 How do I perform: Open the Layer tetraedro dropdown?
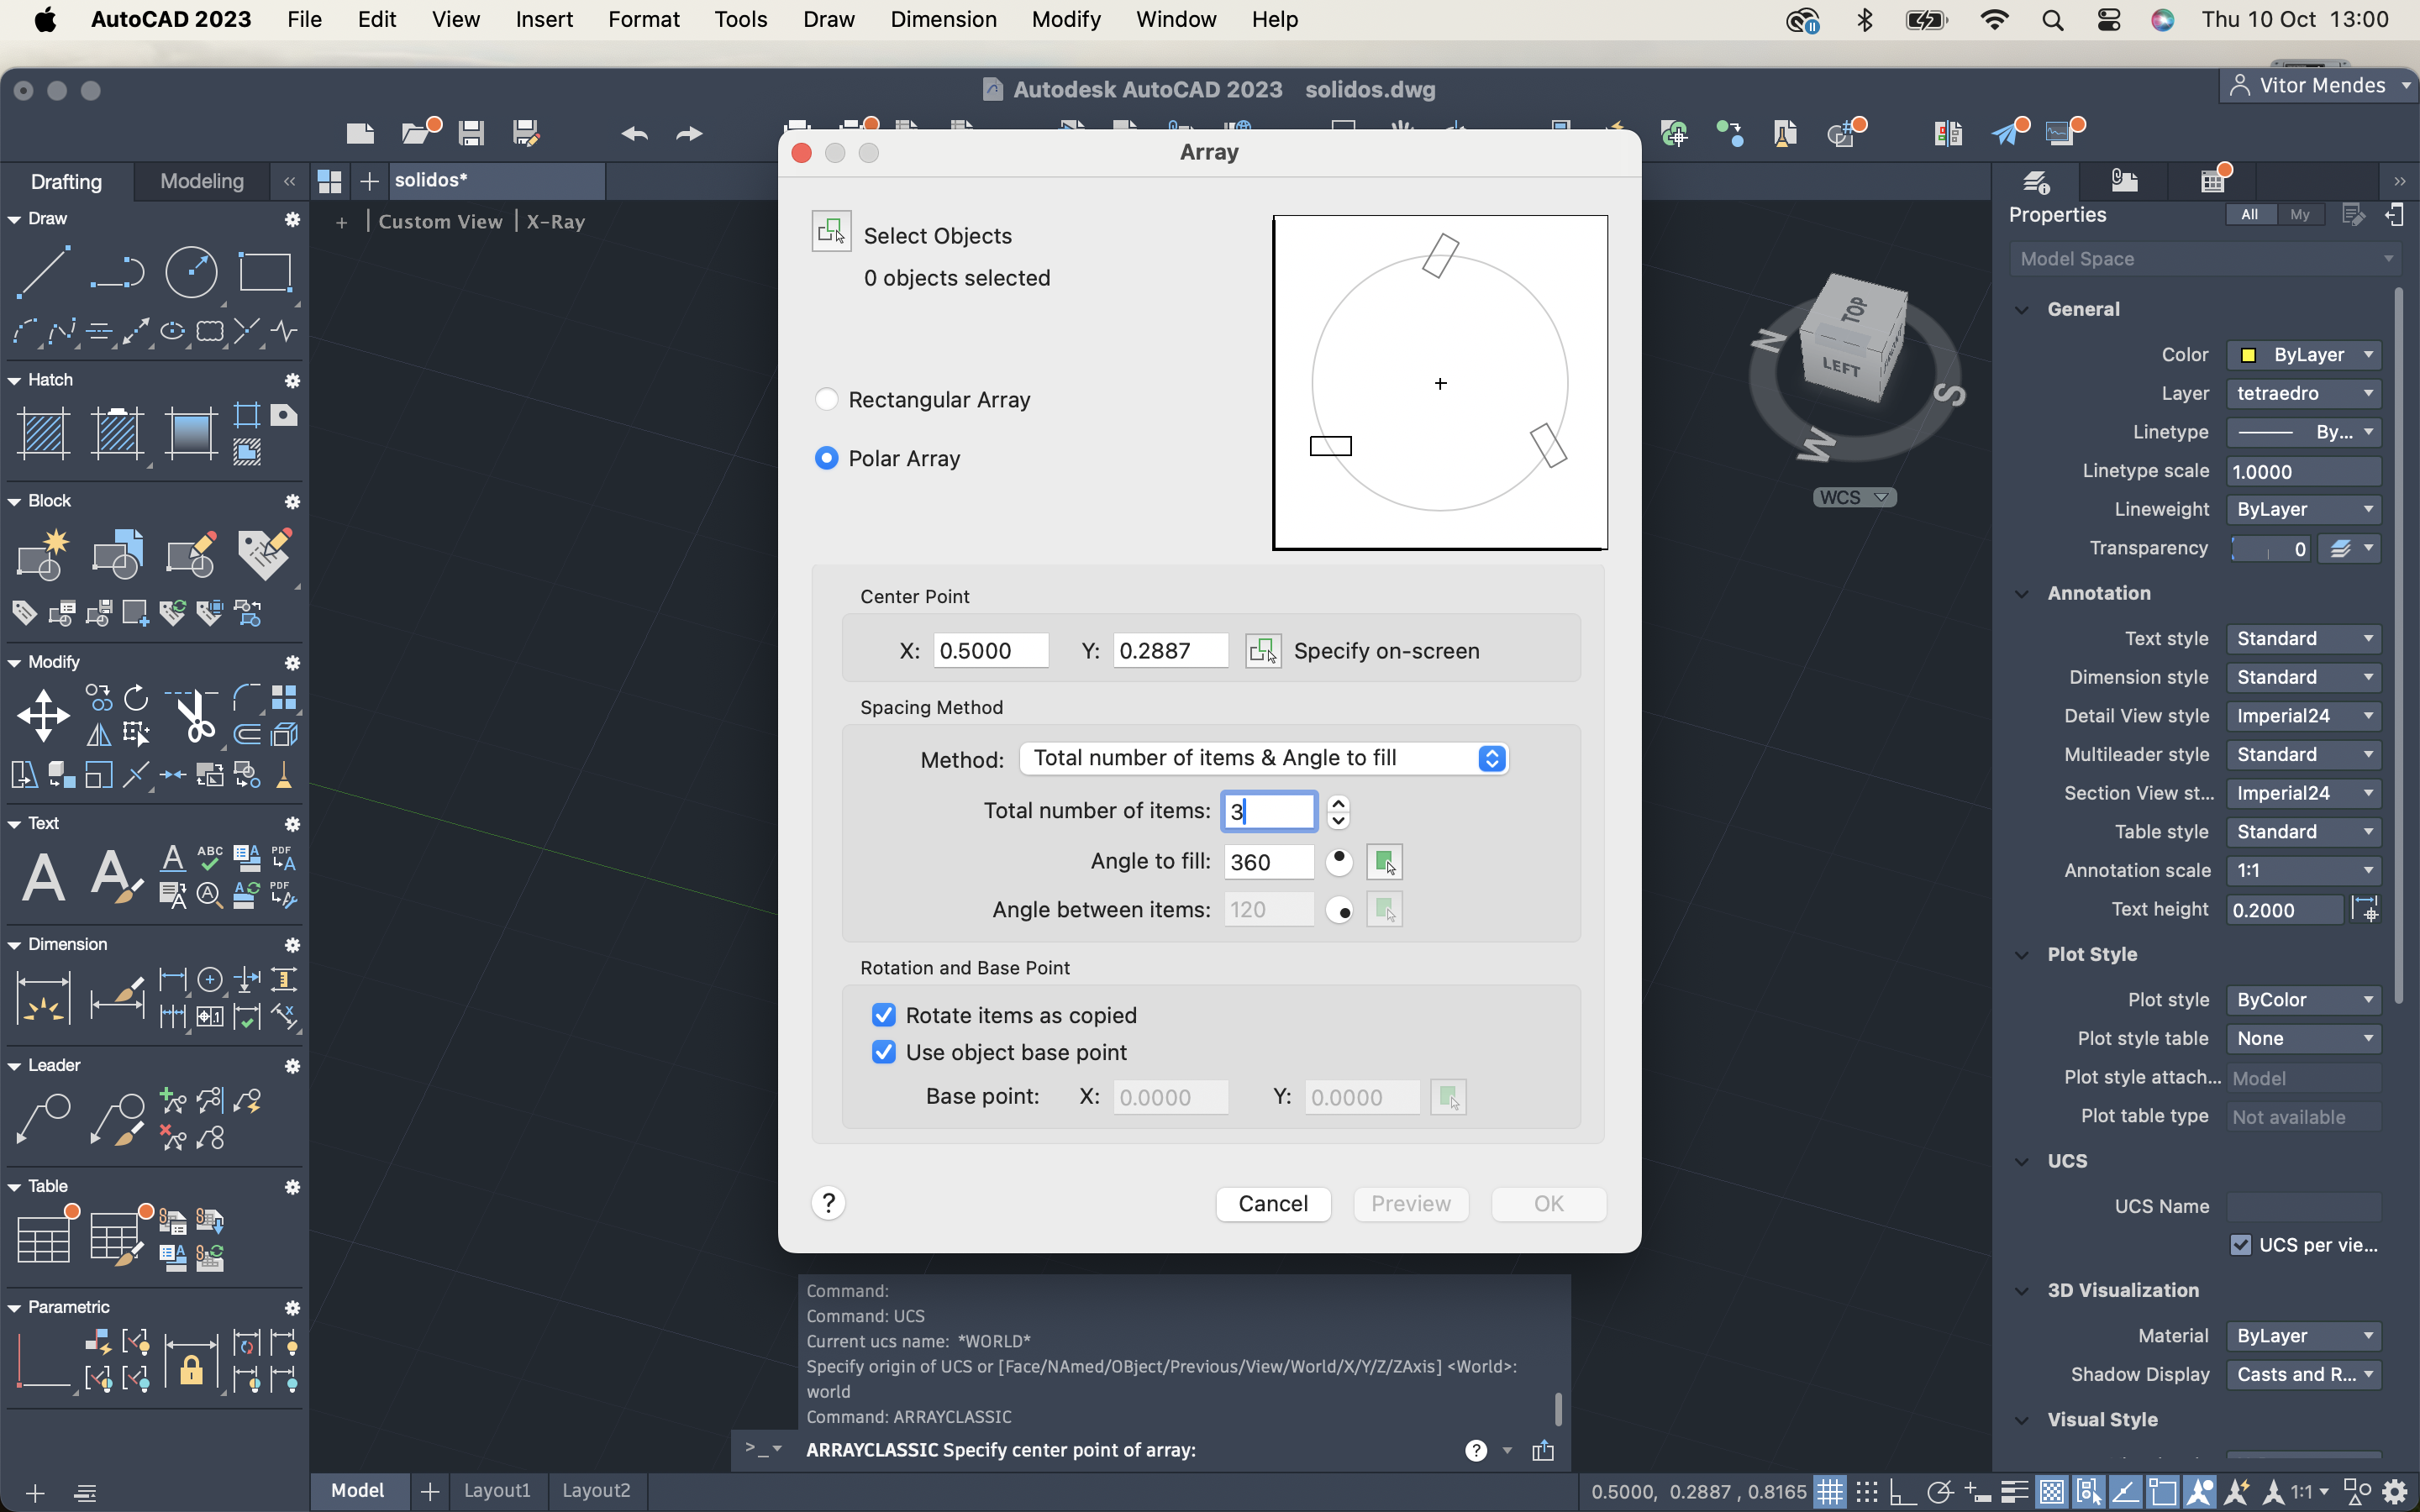pos(2304,393)
